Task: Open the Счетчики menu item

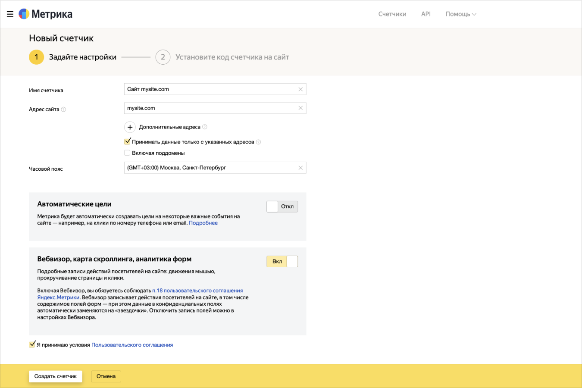Action: 392,14
